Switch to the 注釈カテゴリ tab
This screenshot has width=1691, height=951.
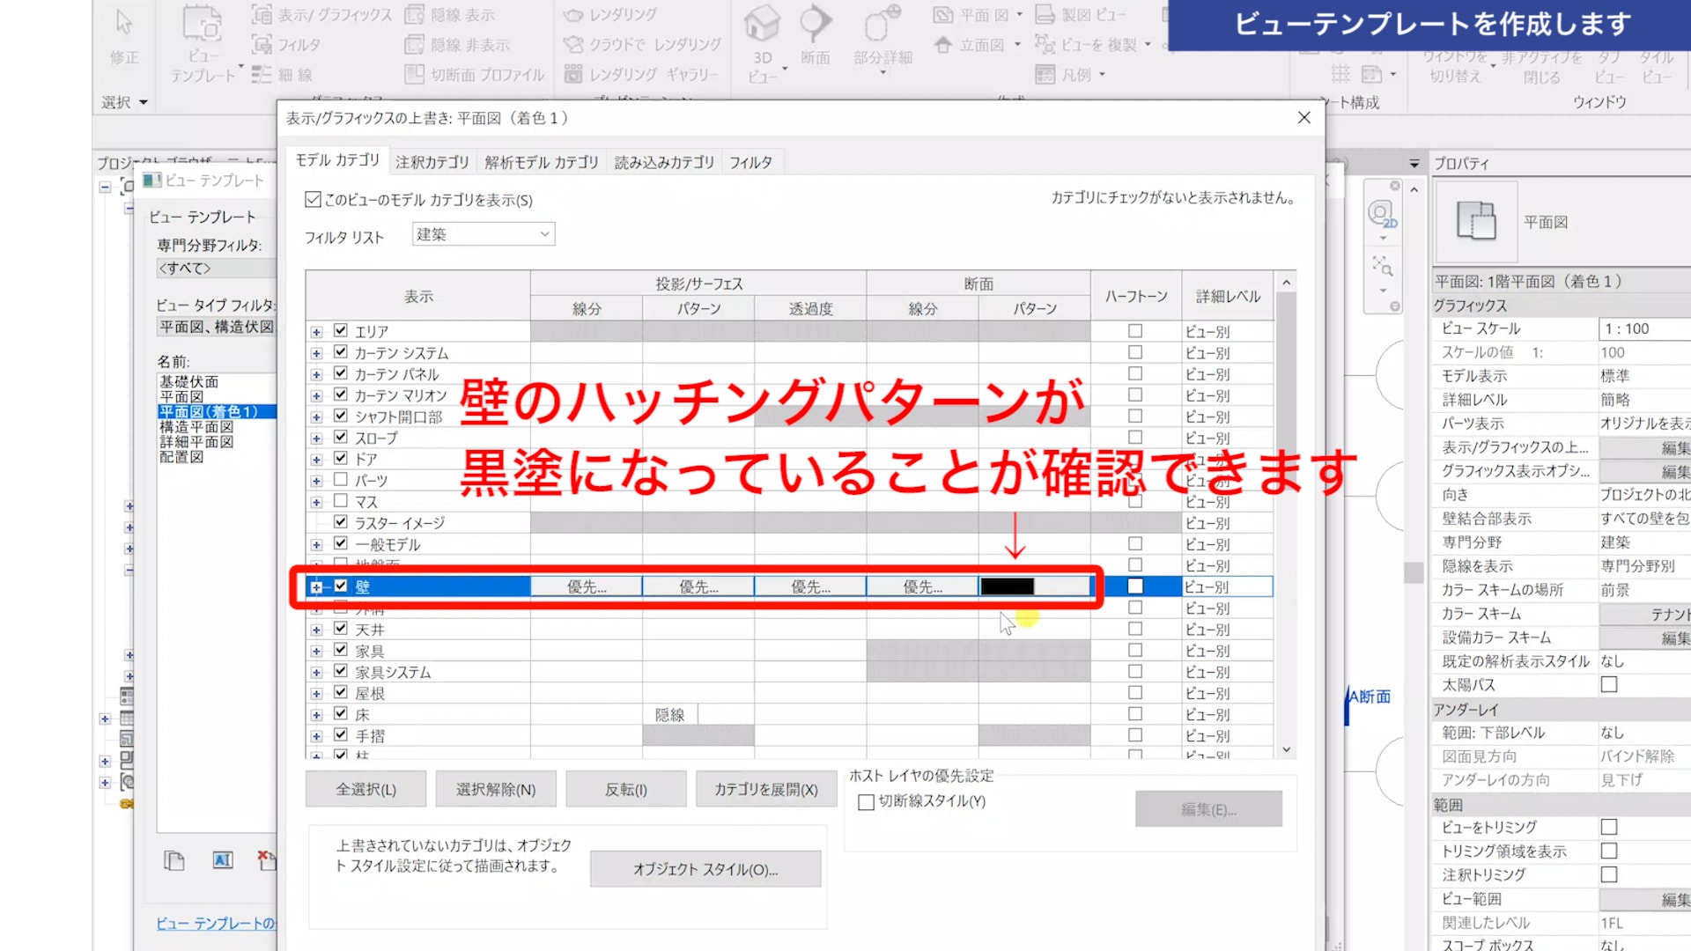(x=432, y=162)
